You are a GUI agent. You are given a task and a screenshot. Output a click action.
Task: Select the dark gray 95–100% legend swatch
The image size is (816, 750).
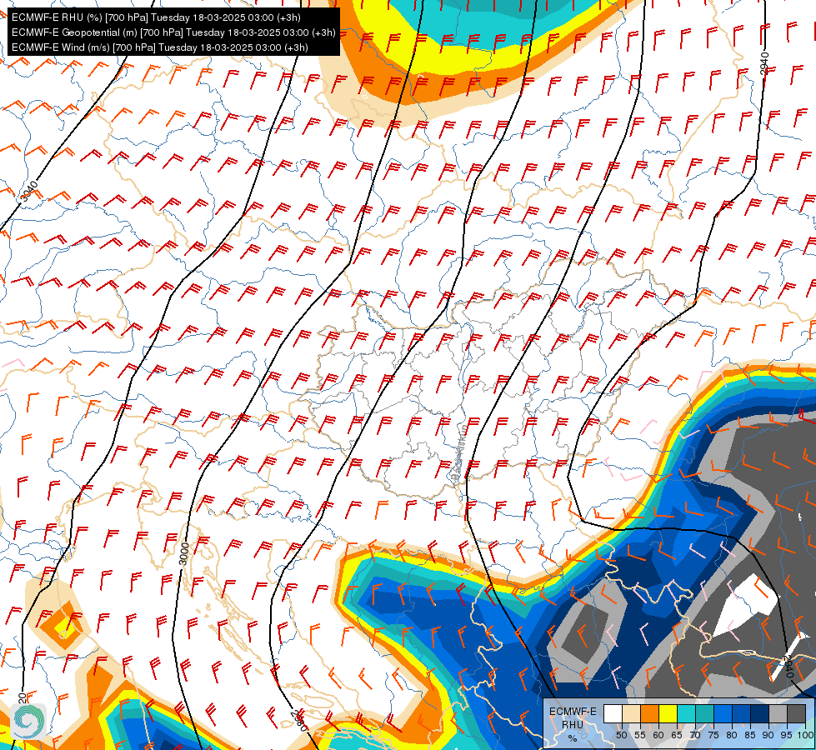(797, 713)
